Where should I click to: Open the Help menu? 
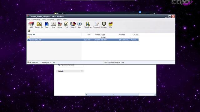pos(65,20)
